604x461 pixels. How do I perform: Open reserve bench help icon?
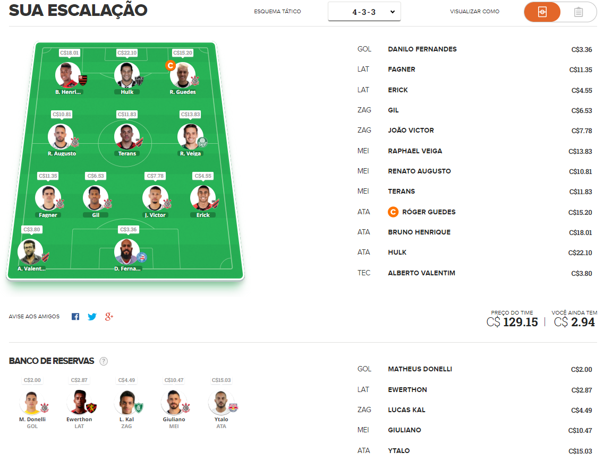104,361
